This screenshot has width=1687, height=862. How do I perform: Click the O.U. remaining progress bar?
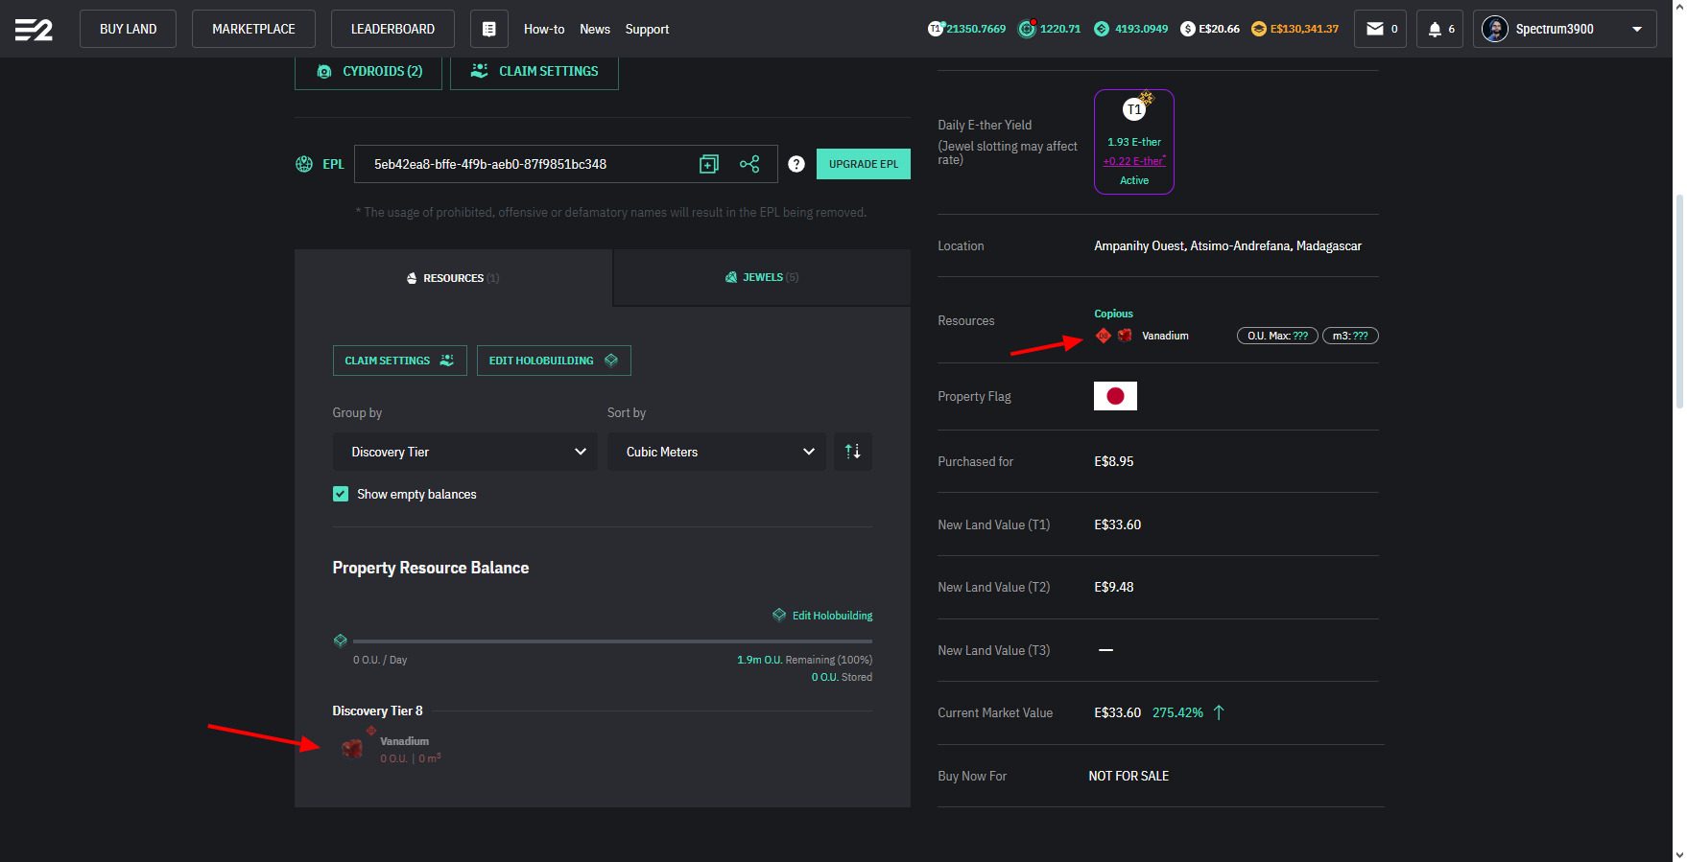(x=612, y=641)
